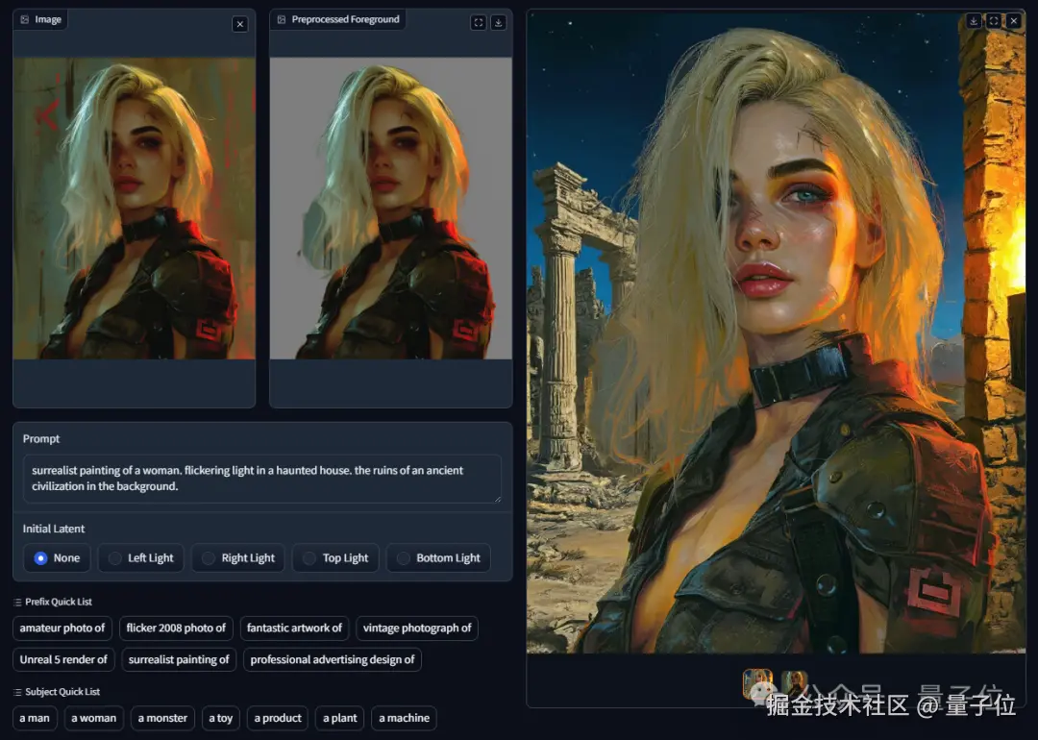Click the large generated output image
1038x740 pixels.
coord(776,333)
